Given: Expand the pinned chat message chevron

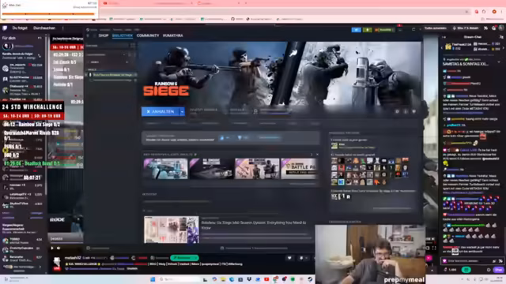Looking at the screenshot, I should 499,62.
